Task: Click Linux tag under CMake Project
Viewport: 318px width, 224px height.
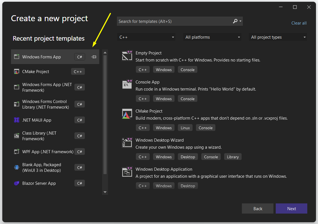Action: click(x=185, y=128)
